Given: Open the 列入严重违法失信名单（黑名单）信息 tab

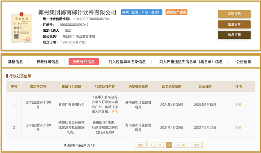Looking at the screenshot, I should coord(191,62).
